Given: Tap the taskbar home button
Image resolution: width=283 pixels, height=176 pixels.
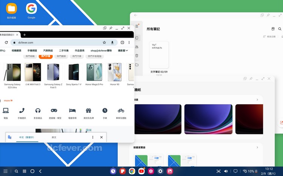Looking at the screenshot, I should click(x=32, y=171).
